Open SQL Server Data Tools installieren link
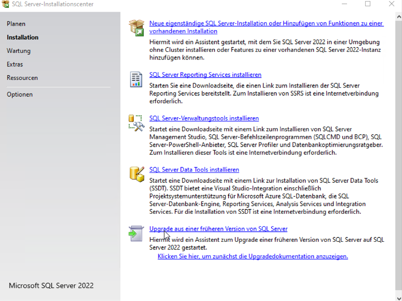This screenshot has height=301, width=402. tap(194, 170)
